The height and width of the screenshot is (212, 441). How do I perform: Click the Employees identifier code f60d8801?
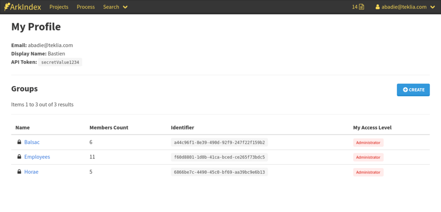[219, 157]
